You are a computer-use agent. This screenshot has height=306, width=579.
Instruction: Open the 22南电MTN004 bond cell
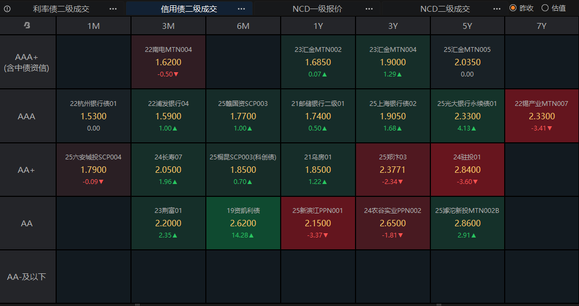point(168,62)
